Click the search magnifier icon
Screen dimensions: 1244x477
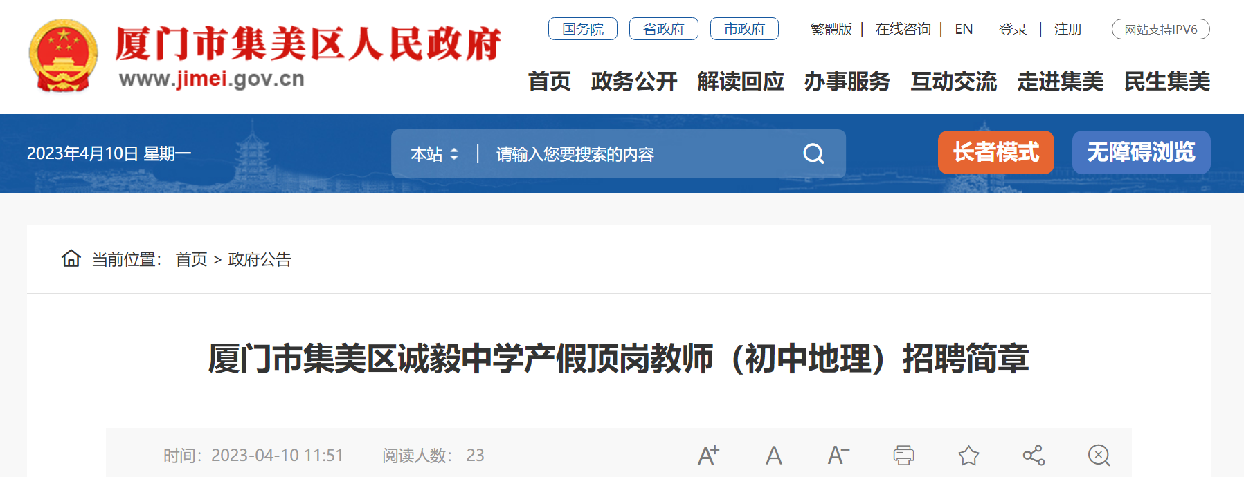point(813,153)
